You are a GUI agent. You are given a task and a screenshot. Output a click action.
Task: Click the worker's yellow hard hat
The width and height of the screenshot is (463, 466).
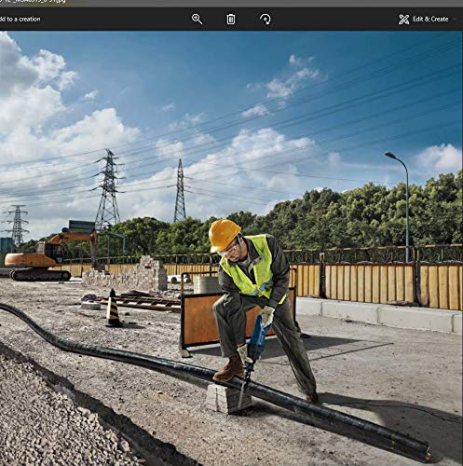(x=224, y=235)
